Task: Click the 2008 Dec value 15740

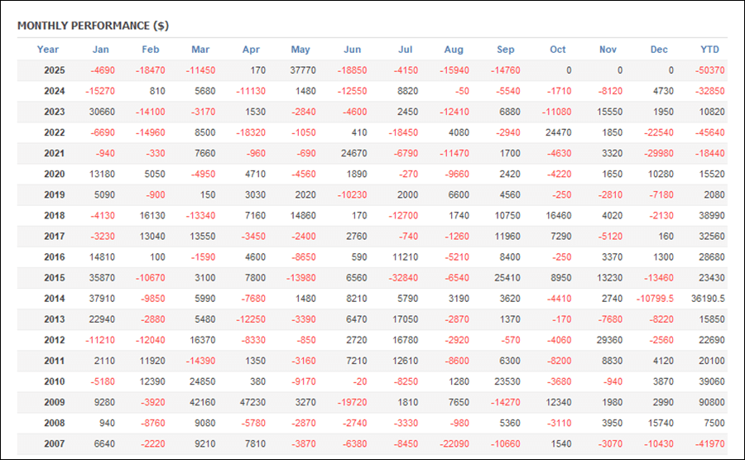Action: pyautogui.click(x=661, y=423)
